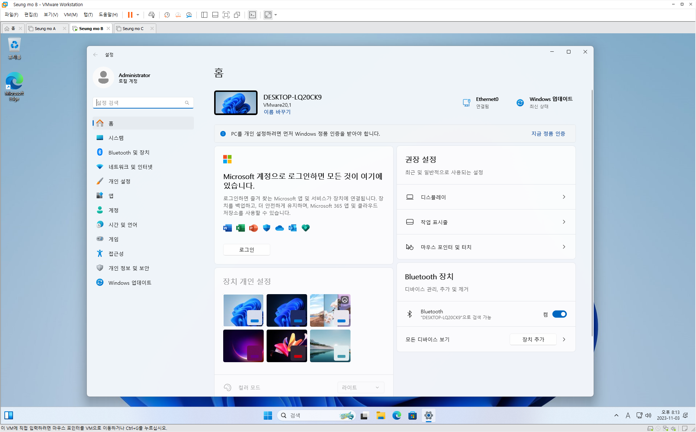Switch to the Seung mo C tab
This screenshot has height=432, width=696.
[x=133, y=29]
